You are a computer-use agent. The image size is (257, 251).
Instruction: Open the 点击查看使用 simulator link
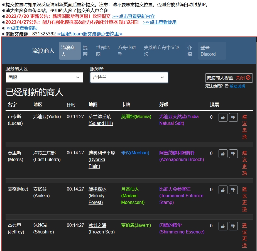160,22
